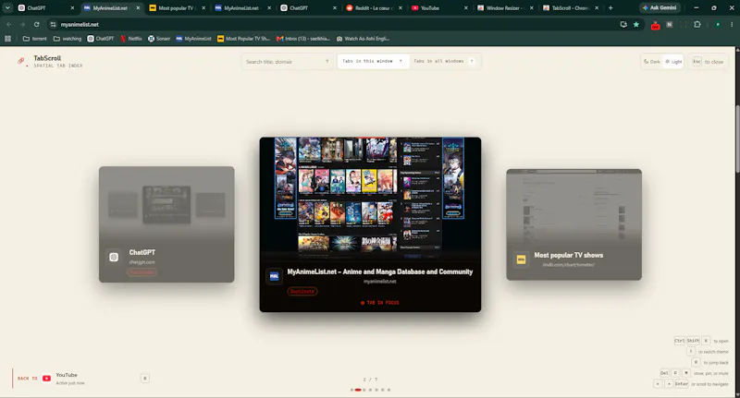Switch to TabScroll Chrome browser tab
This screenshot has height=398, width=740.
(571, 8)
